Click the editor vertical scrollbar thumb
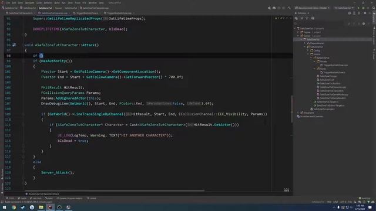 [292, 109]
